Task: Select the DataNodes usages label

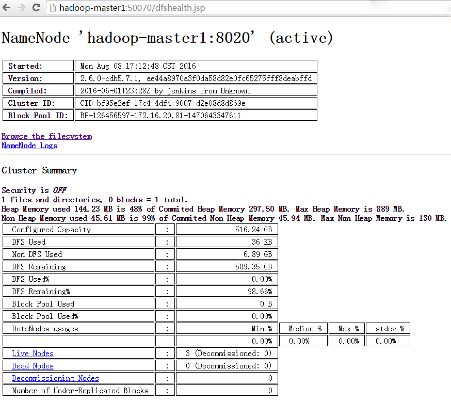Action: coord(45,329)
